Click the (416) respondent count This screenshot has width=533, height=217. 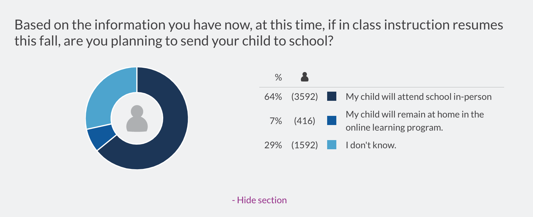pyautogui.click(x=305, y=121)
